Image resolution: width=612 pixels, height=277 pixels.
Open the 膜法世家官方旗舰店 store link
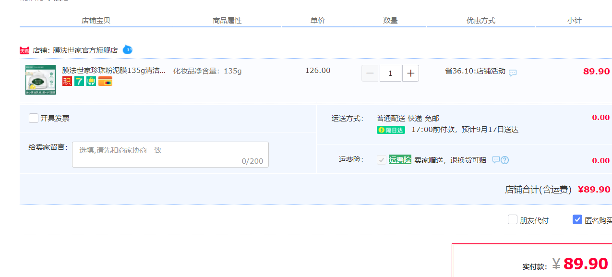[x=85, y=50]
